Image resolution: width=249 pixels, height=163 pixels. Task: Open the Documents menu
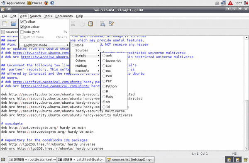click(x=64, y=16)
